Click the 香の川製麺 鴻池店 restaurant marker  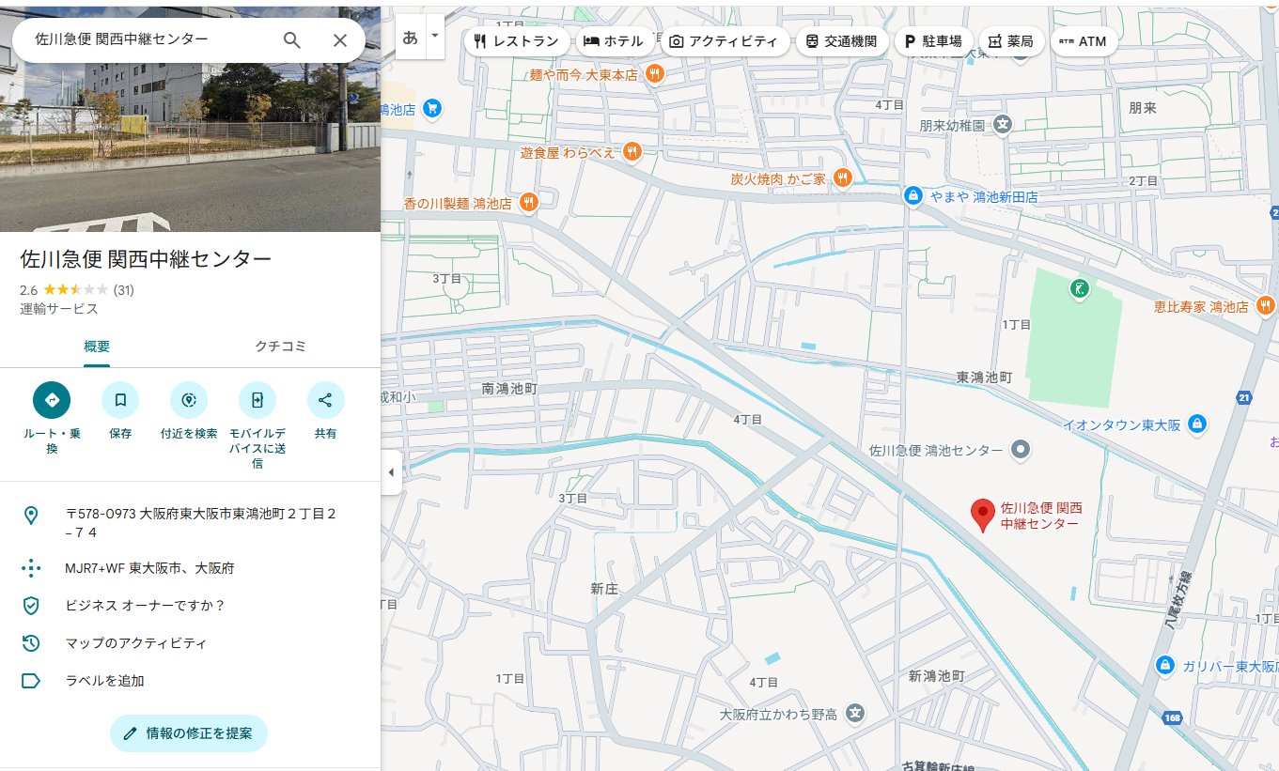pos(529,202)
